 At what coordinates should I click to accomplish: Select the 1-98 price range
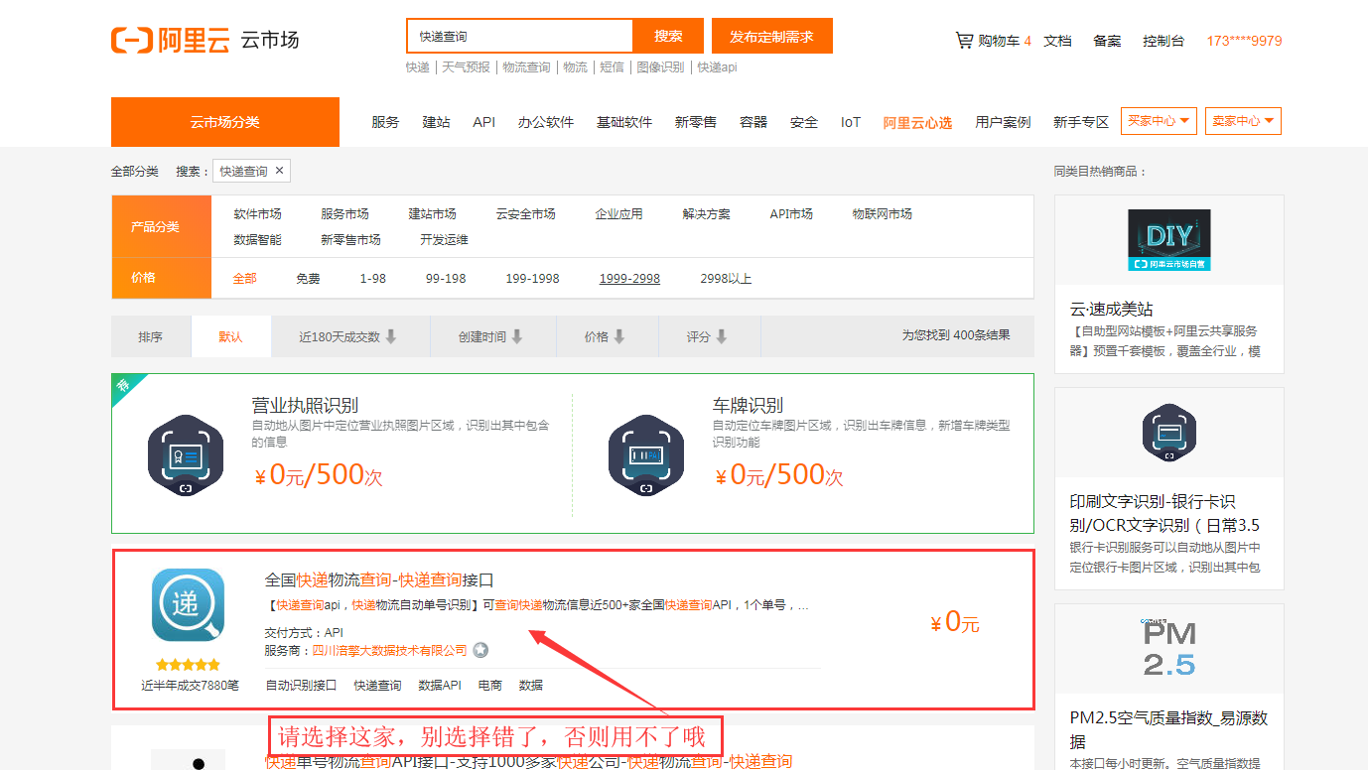click(x=373, y=278)
